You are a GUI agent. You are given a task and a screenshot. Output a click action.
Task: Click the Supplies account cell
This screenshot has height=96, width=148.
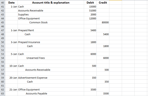point(51,15)
